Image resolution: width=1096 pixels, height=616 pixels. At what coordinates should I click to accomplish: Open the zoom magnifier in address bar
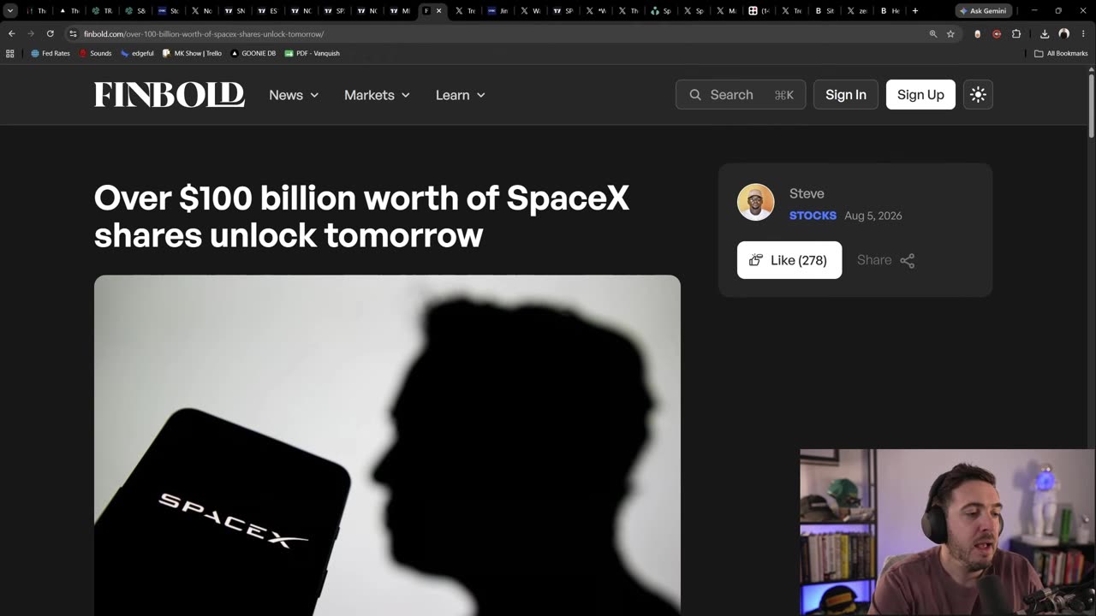(x=933, y=33)
